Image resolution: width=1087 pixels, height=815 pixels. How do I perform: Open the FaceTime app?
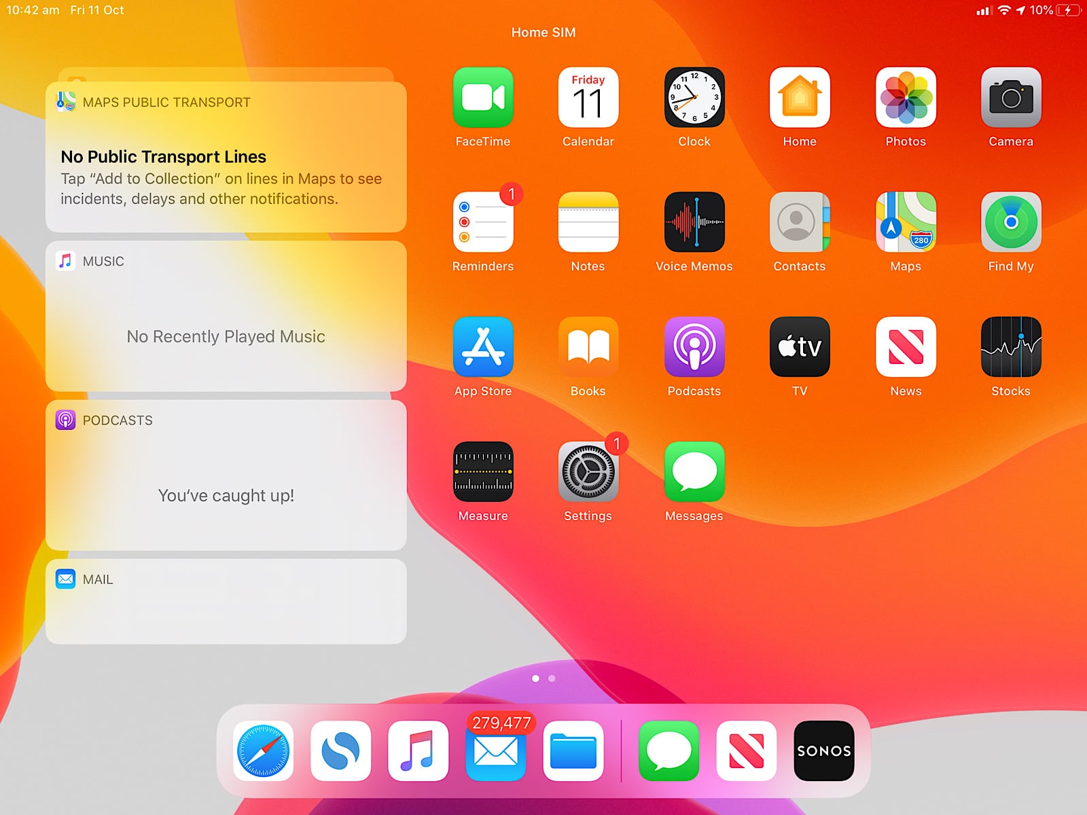coord(482,97)
